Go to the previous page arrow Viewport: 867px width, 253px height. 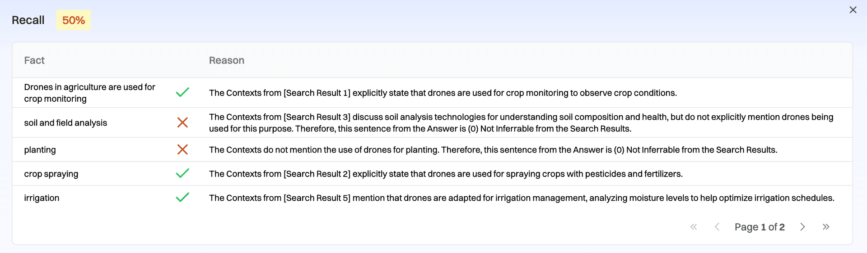(717, 227)
